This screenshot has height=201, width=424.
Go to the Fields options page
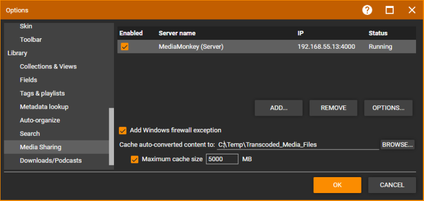pyautogui.click(x=29, y=80)
